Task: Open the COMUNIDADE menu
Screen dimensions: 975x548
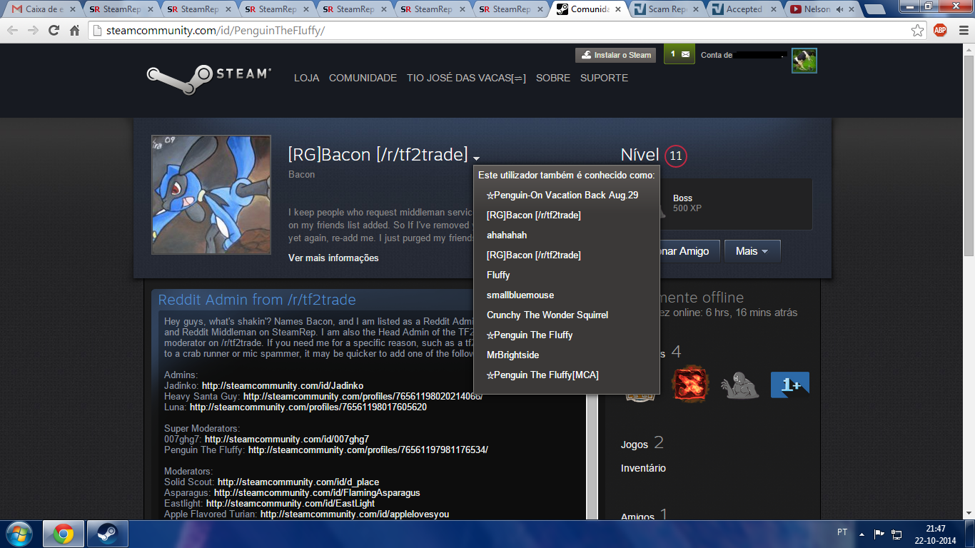Action: (x=363, y=78)
